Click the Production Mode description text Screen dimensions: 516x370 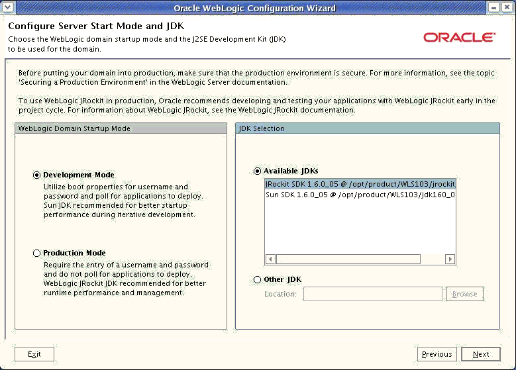tap(126, 279)
